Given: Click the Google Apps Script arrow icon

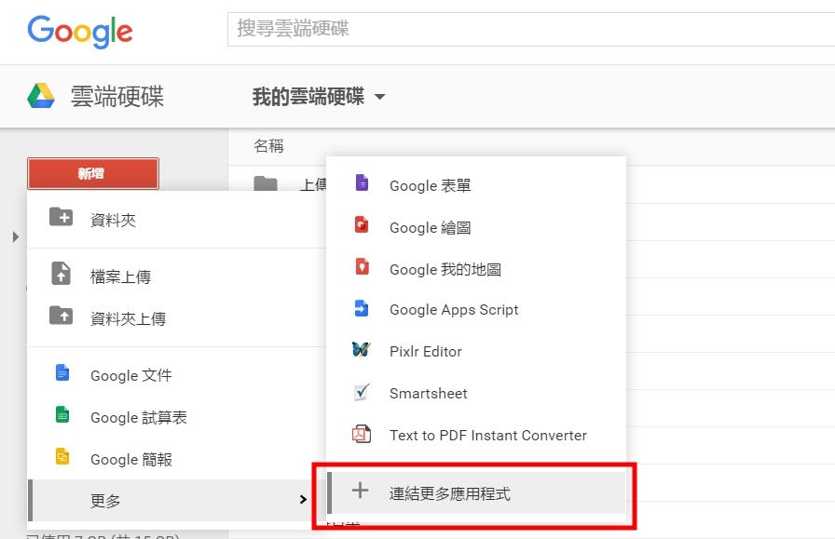Looking at the screenshot, I should click(x=362, y=307).
